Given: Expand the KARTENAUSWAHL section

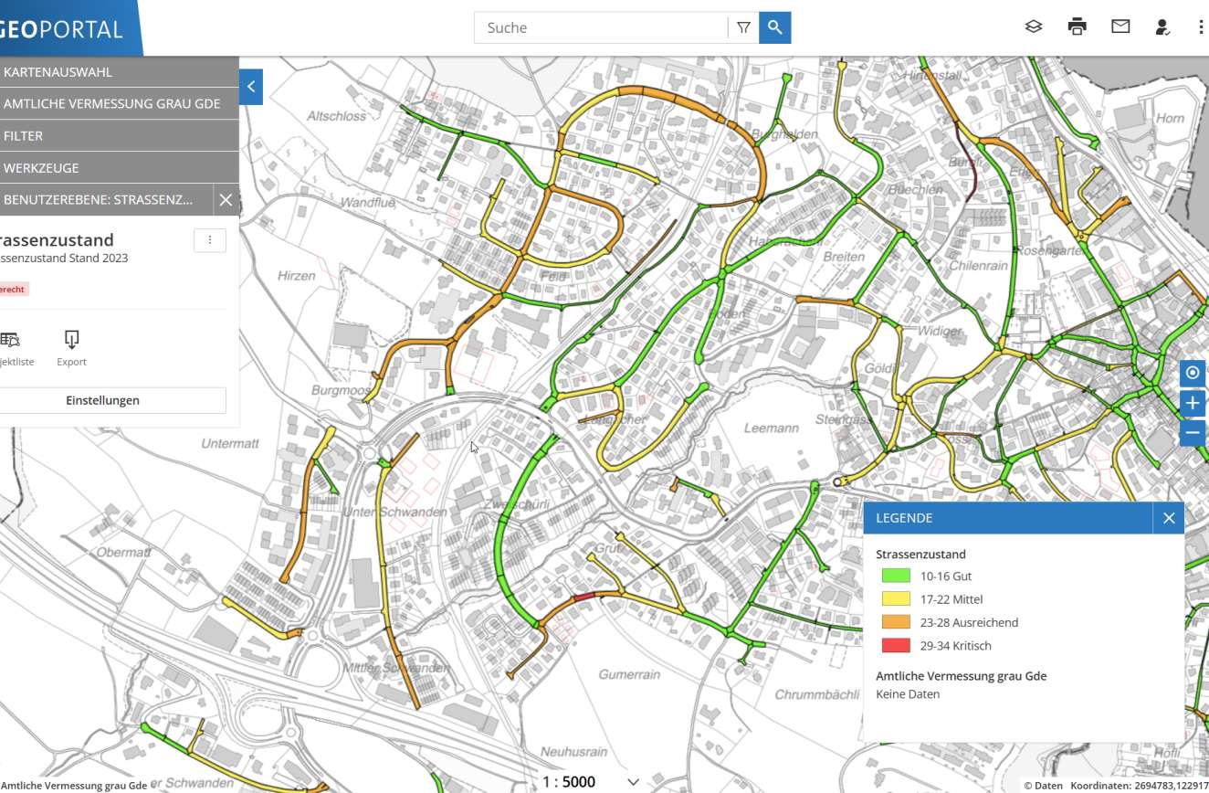Looking at the screenshot, I should (x=119, y=71).
